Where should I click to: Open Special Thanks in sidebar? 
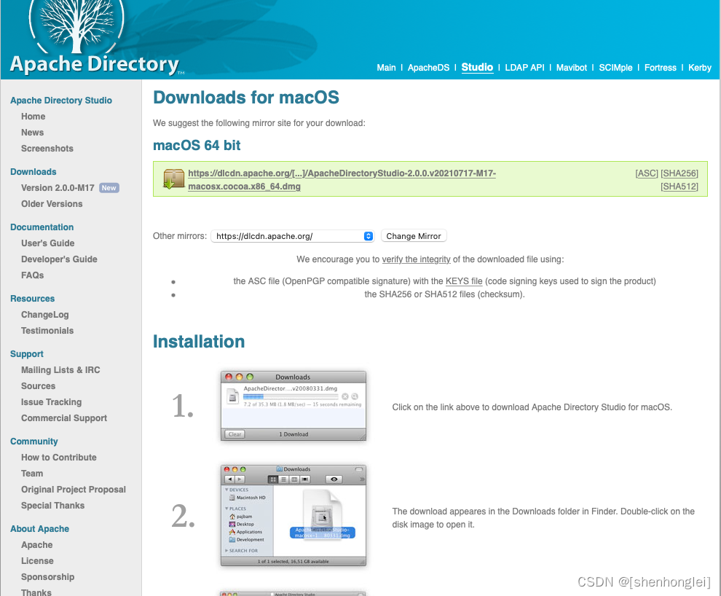tap(52, 506)
